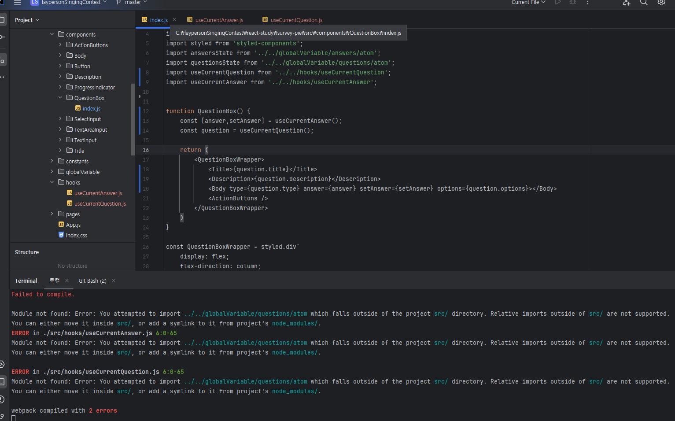Image resolution: width=675 pixels, height=421 pixels.
Task: Select App.js in the project tree
Action: [73, 225]
